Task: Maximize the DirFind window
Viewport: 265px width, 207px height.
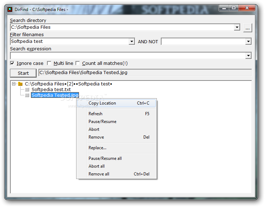Action: (x=234, y=8)
